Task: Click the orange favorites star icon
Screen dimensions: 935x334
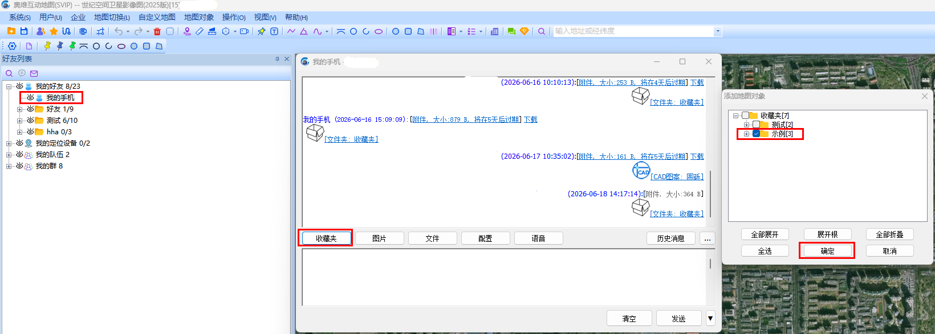Action: pyautogui.click(x=54, y=31)
